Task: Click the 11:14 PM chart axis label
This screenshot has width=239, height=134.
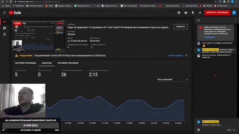Action: point(68,123)
